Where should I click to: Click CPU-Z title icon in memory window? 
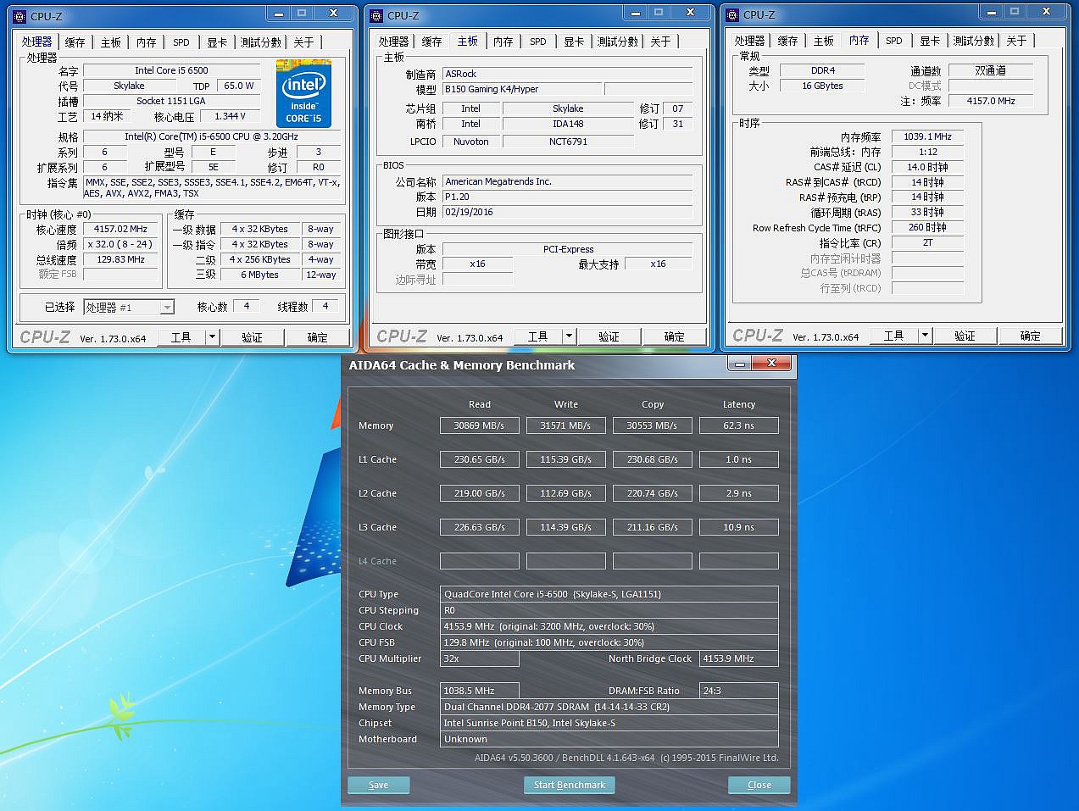pyautogui.click(x=732, y=14)
